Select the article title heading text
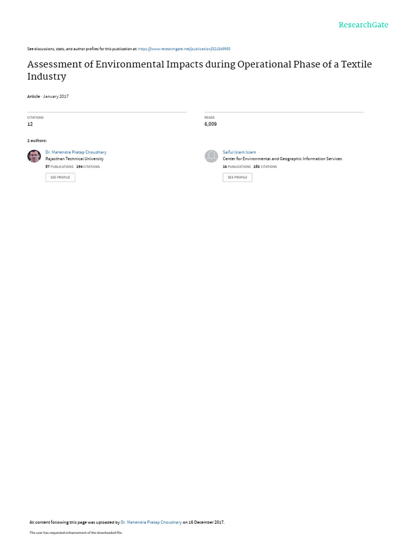Viewport: 409px width, 545px height. tap(200, 70)
